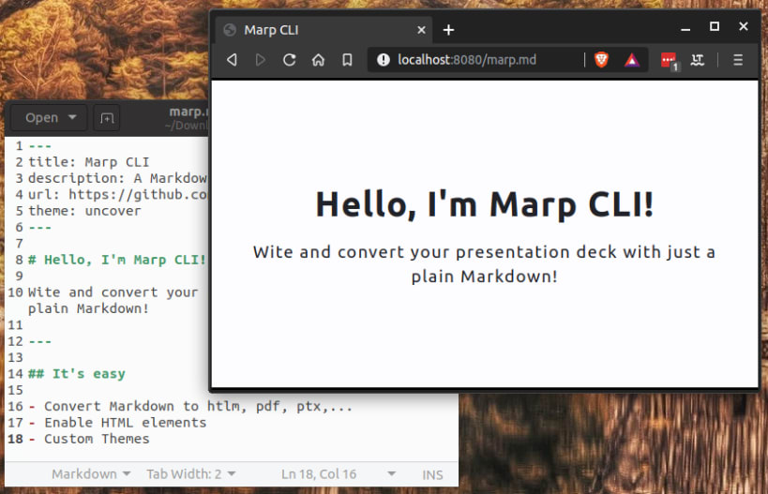The height and width of the screenshot is (494, 768).
Task: Click the 'theme: uncover' line in editor
Action: point(84,211)
